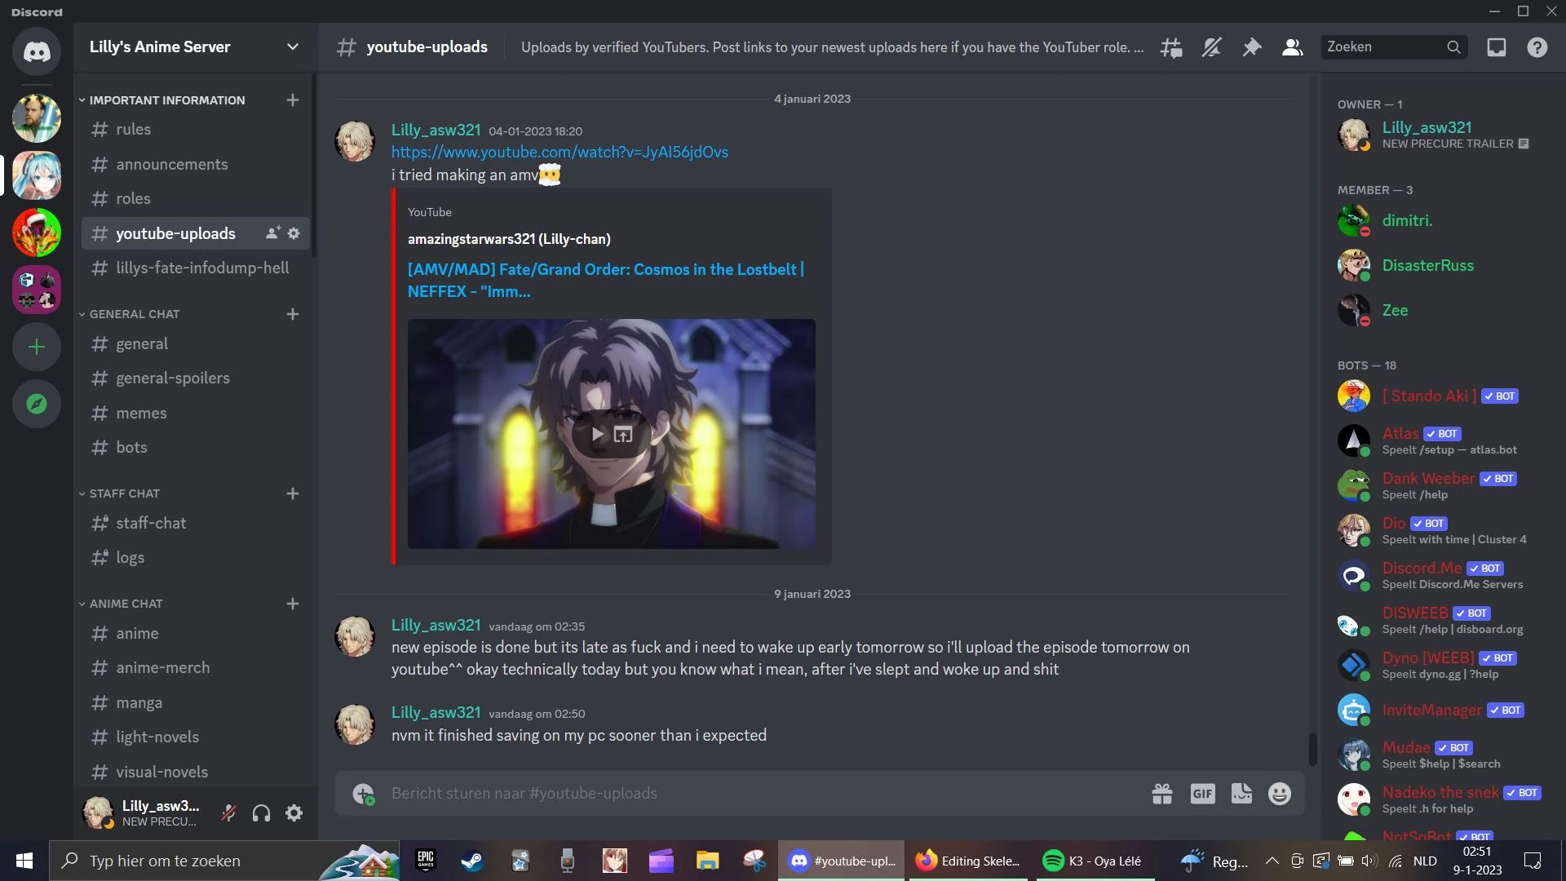1566x881 pixels.
Task: Open the gift Nitro icon in message bar
Action: coord(1162,793)
